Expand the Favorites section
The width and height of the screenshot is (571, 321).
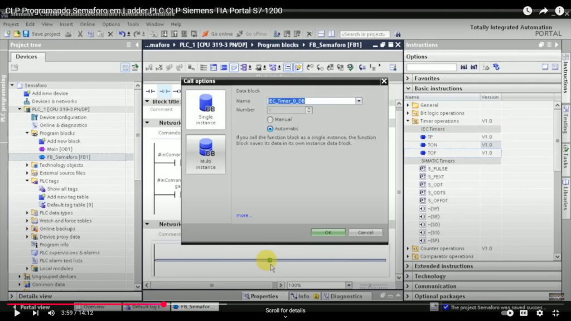tap(408, 78)
